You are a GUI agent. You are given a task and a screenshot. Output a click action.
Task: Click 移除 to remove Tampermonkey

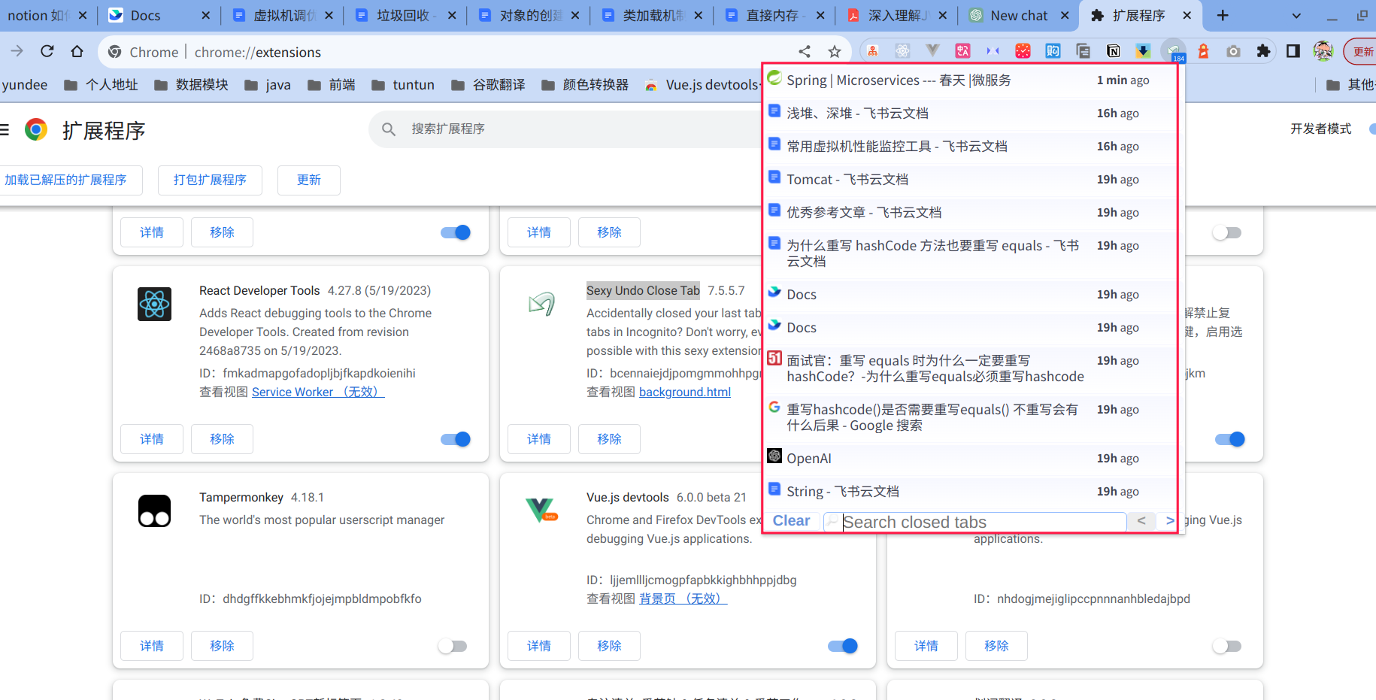click(222, 646)
